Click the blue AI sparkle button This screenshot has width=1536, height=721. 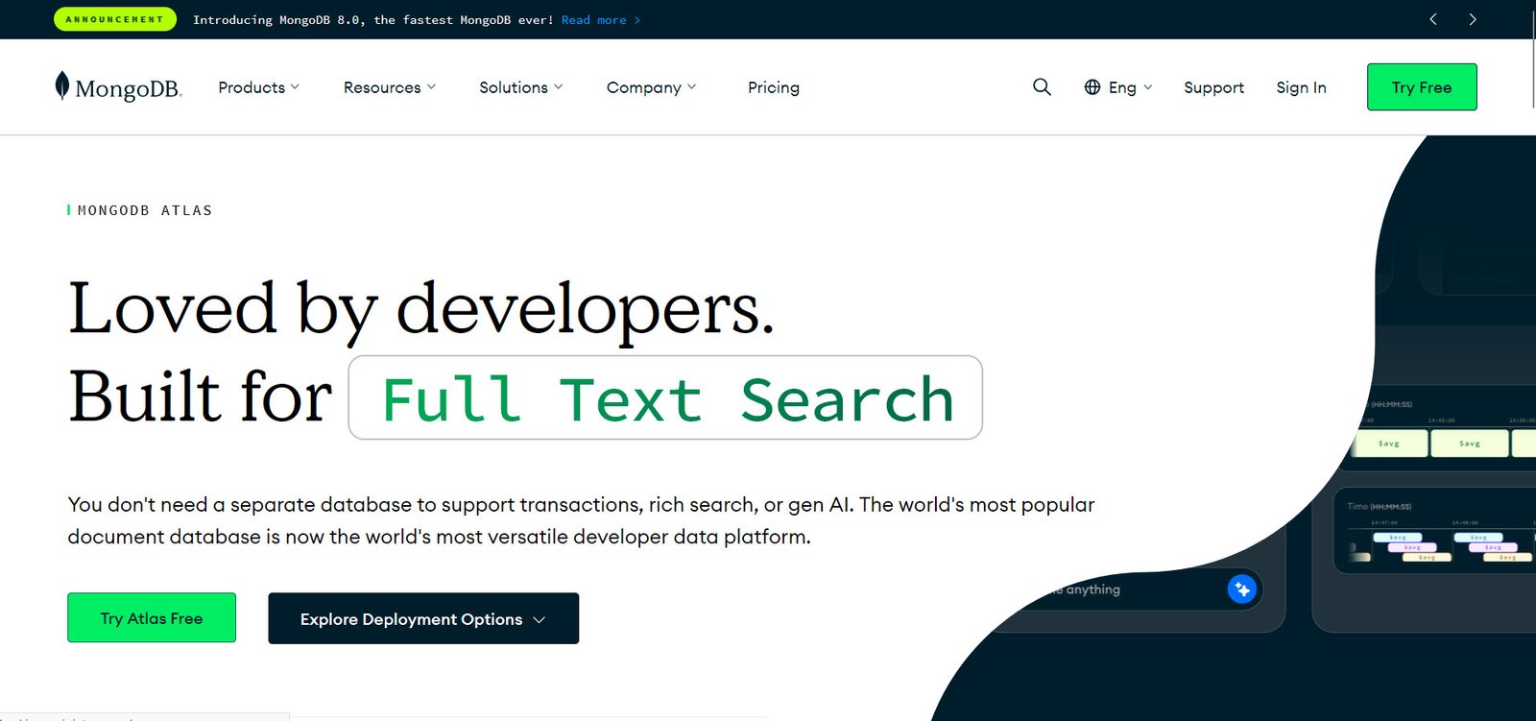(x=1242, y=589)
